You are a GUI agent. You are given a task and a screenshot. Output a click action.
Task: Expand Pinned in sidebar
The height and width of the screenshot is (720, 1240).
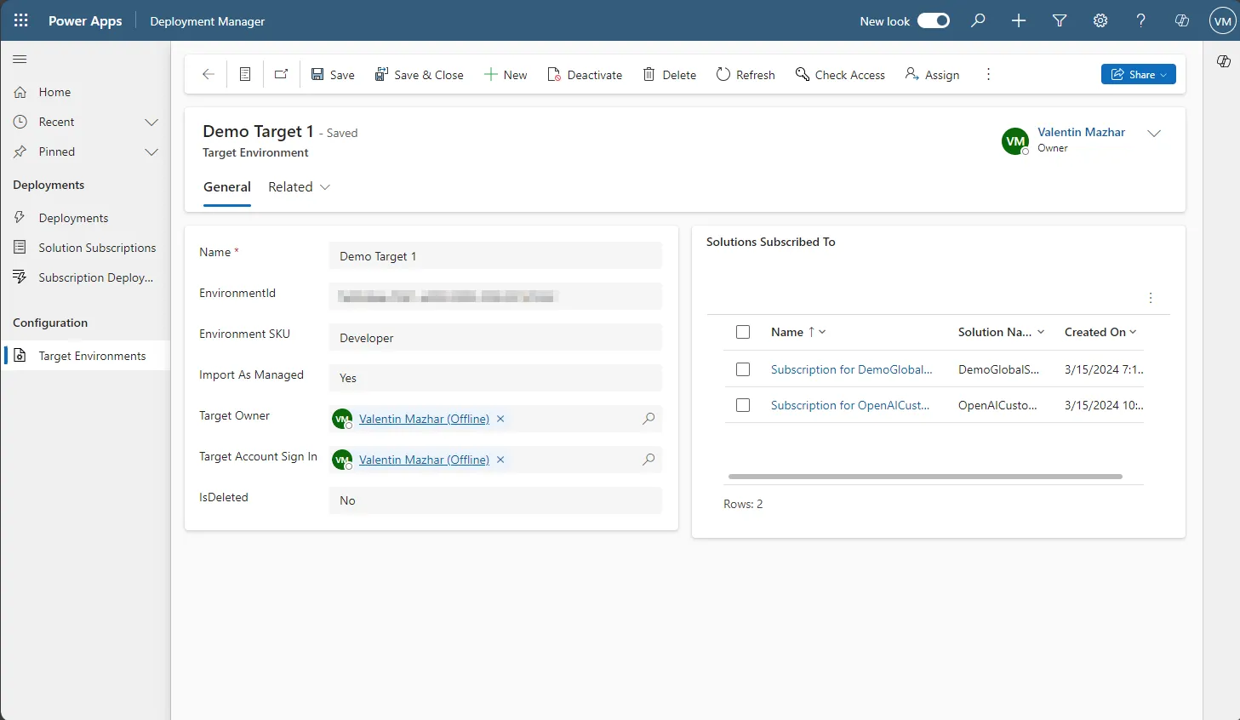[151, 151]
